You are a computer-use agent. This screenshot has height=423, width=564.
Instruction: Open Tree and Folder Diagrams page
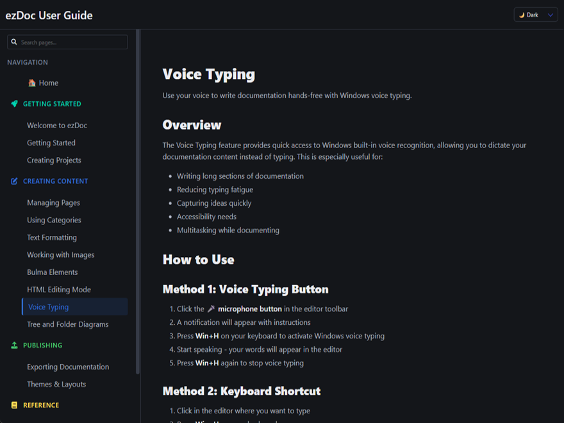point(68,324)
